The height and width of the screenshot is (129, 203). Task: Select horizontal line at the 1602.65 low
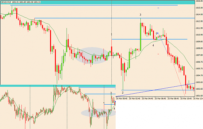[158, 90]
